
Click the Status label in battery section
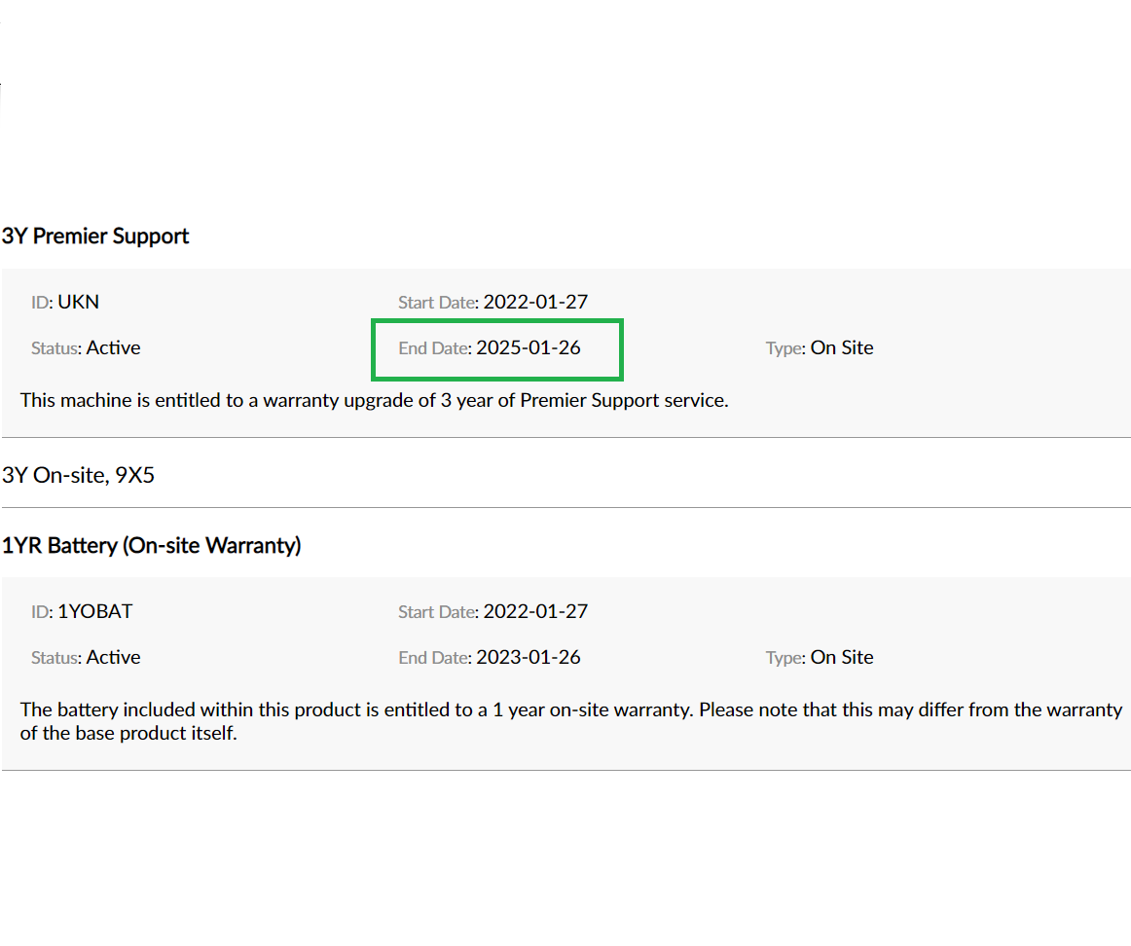pos(55,658)
